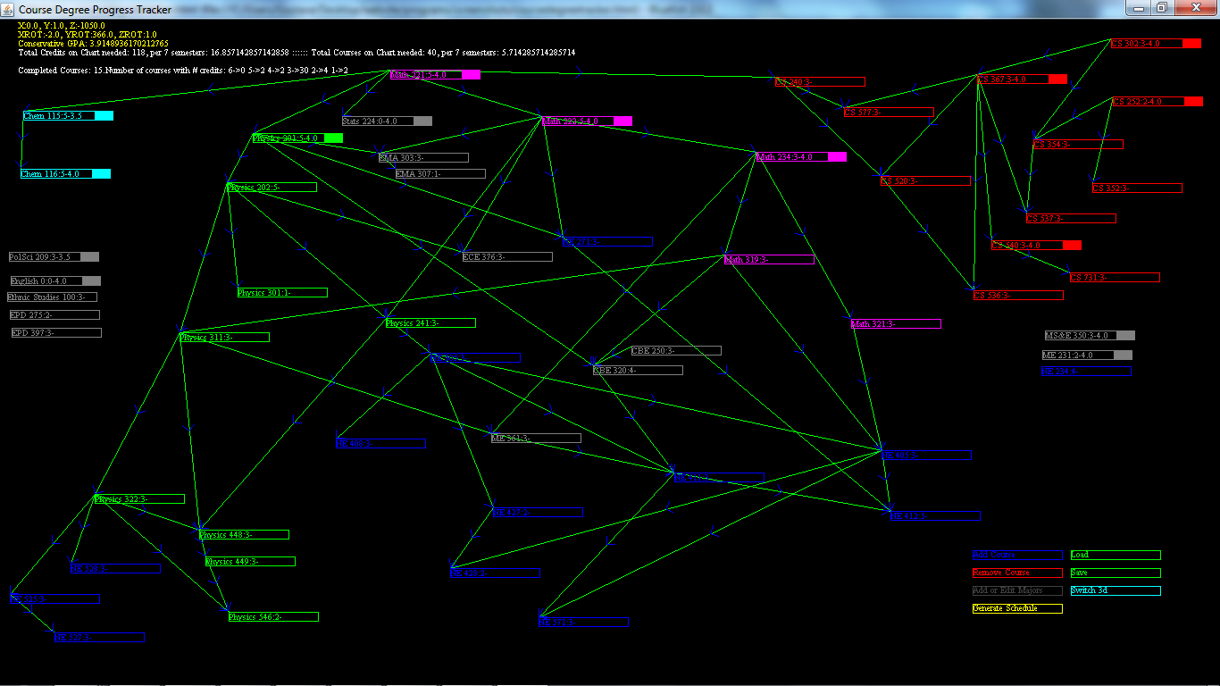Image resolution: width=1220 pixels, height=686 pixels.
Task: Click the Conservative GPA text line
Action: click(x=94, y=44)
